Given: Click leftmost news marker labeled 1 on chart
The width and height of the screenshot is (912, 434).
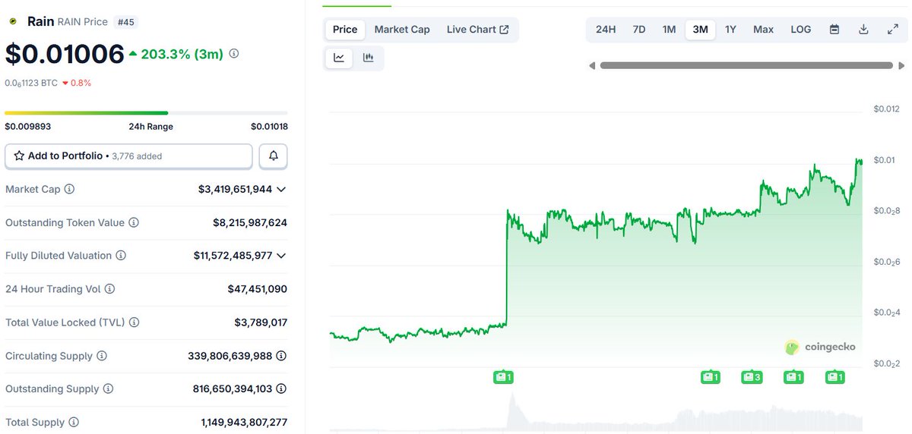Looking at the screenshot, I should point(503,376).
